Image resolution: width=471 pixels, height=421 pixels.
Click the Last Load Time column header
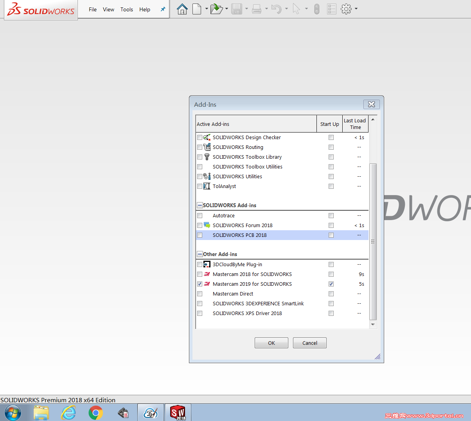pyautogui.click(x=355, y=124)
